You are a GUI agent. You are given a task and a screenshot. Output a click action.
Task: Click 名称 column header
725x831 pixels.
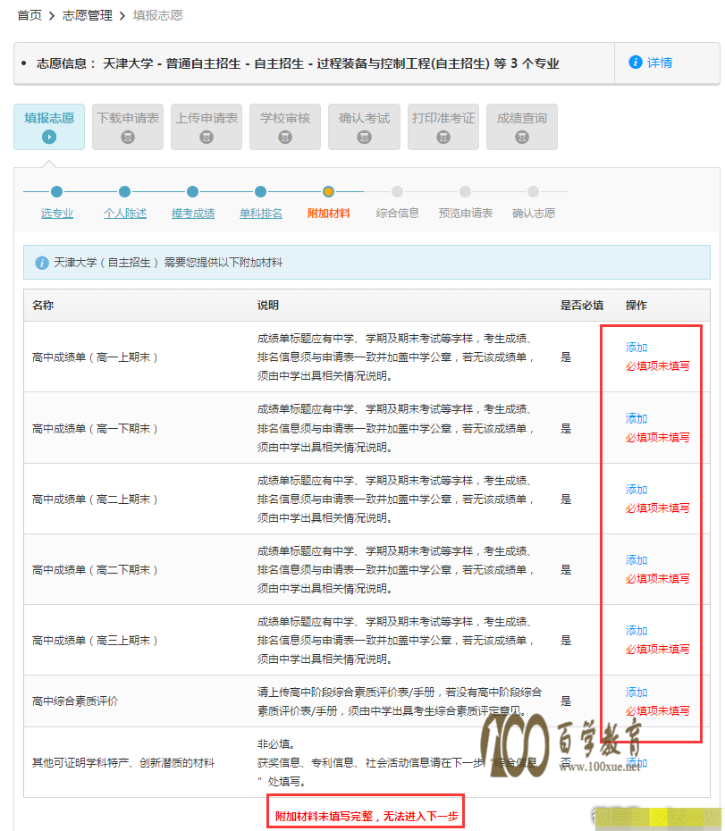point(42,306)
